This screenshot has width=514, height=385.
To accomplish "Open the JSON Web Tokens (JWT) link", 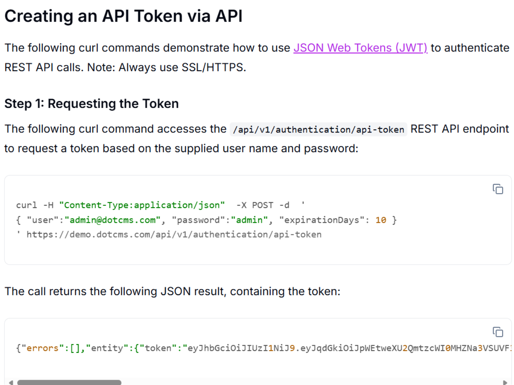I will point(360,48).
